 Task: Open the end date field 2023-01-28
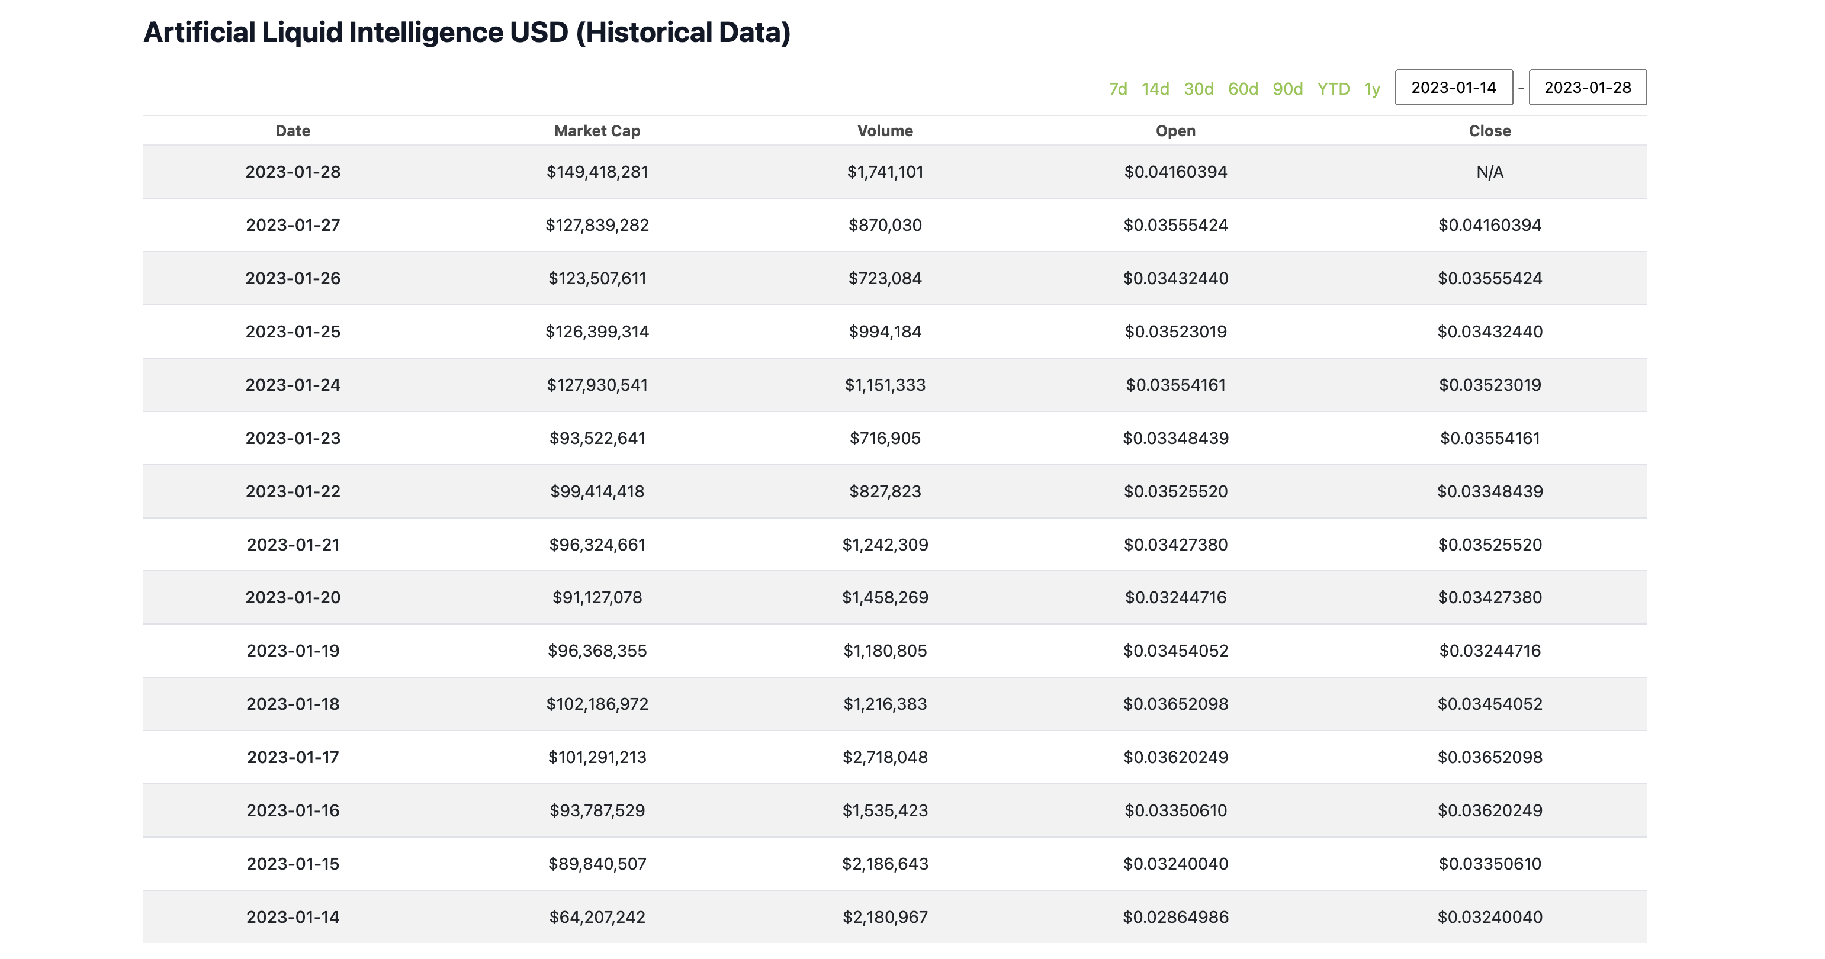(x=1587, y=88)
